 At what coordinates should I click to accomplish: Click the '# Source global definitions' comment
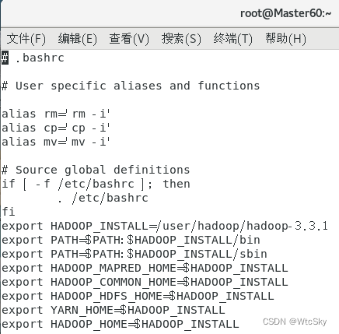coord(96,170)
